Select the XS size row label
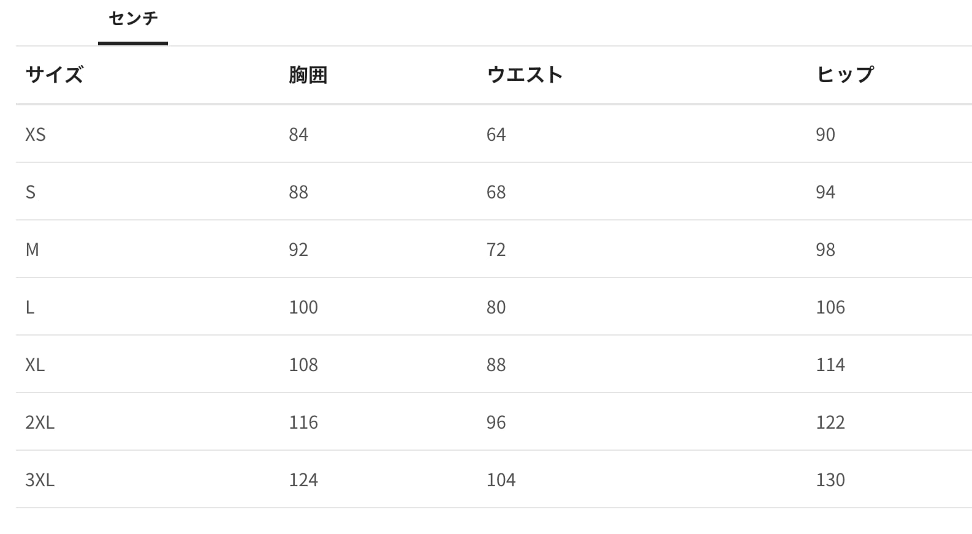The width and height of the screenshot is (972, 534). click(36, 135)
